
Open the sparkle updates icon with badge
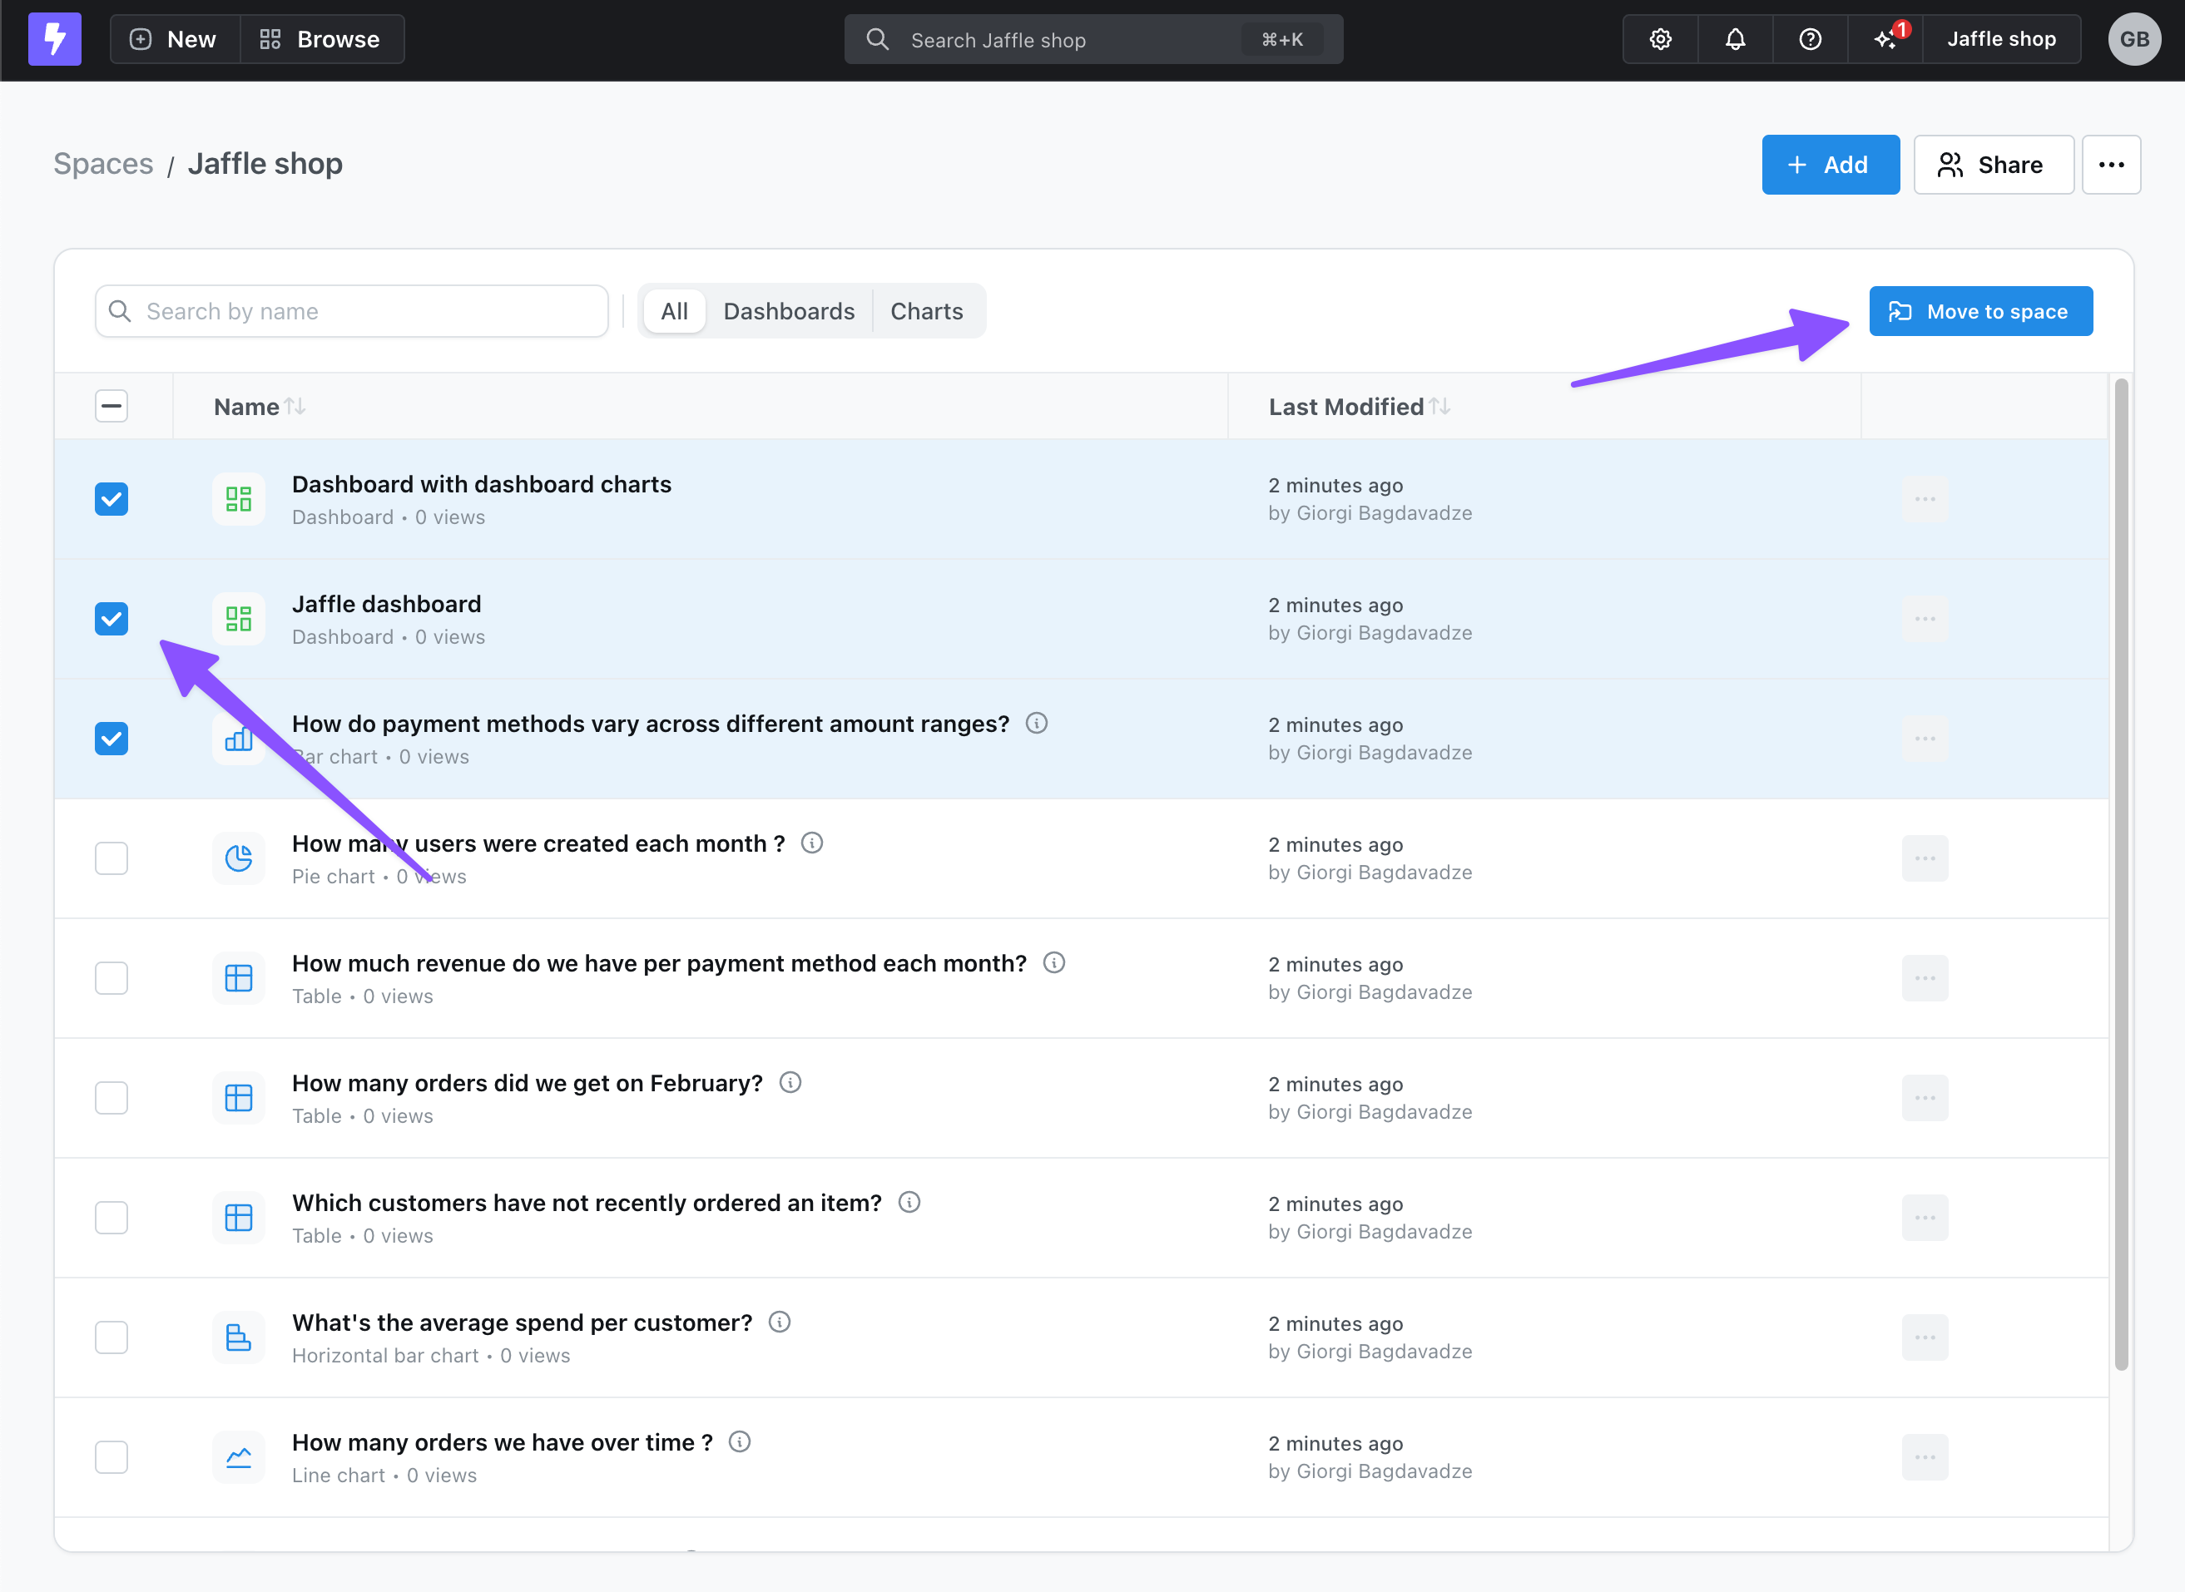tap(1885, 40)
